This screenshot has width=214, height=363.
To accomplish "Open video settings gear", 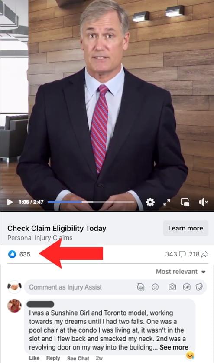I will (x=150, y=202).
